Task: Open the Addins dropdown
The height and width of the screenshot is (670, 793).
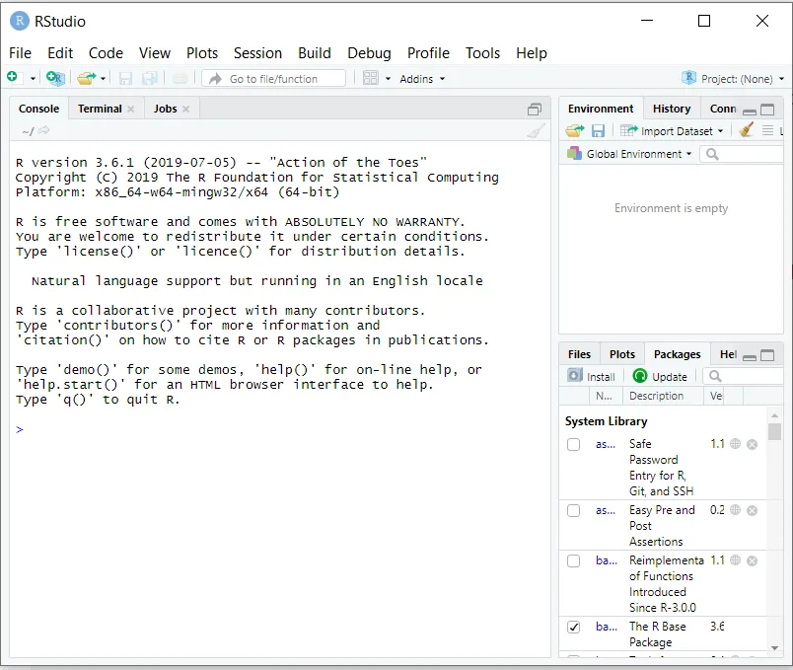Action: pos(422,79)
